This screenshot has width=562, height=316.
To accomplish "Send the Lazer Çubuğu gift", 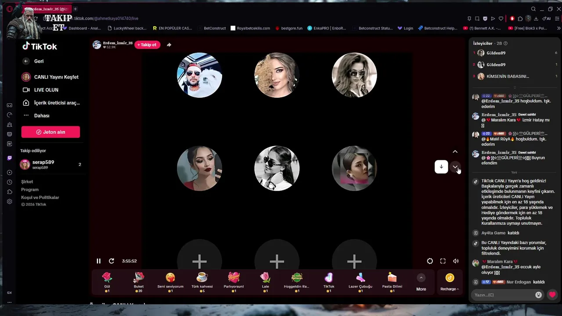I will 360,282.
